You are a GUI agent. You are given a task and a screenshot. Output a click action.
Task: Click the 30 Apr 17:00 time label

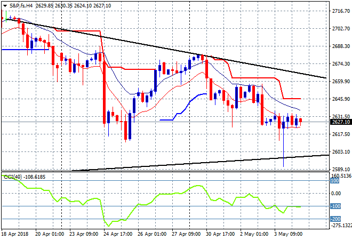[x=220, y=234]
